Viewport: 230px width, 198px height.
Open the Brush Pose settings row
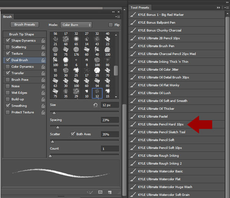(25, 80)
